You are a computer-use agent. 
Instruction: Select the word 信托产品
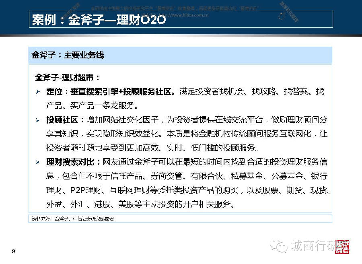(x=127, y=176)
